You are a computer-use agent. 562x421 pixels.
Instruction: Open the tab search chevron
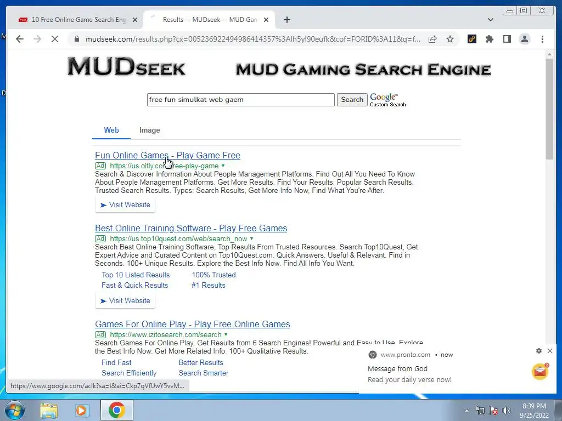[490, 20]
